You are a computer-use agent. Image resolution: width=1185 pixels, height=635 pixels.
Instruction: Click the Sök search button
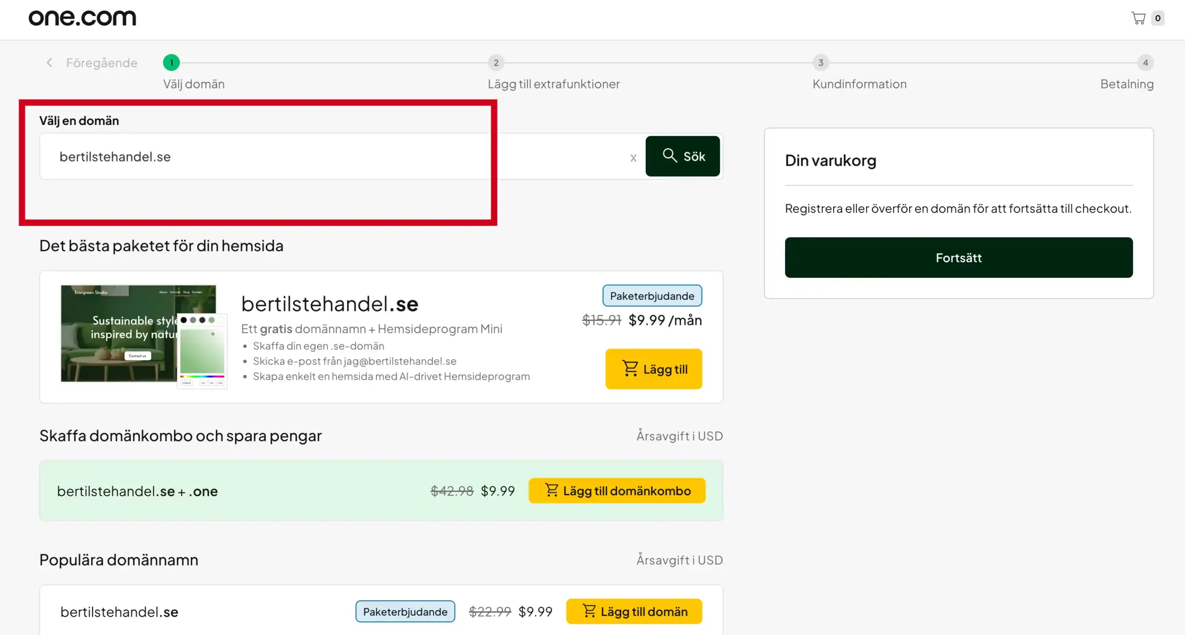pos(683,156)
